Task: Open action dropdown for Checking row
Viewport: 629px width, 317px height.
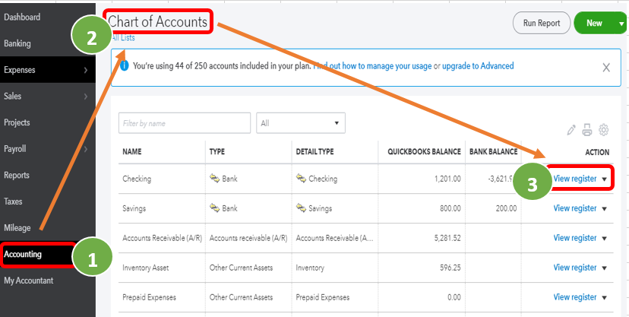Action: click(x=605, y=179)
